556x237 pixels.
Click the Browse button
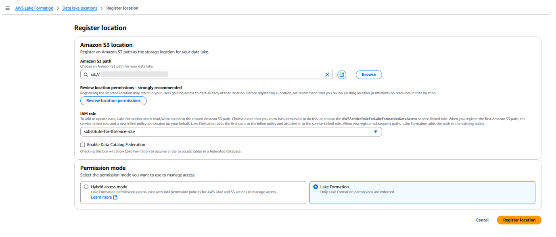[x=369, y=75]
